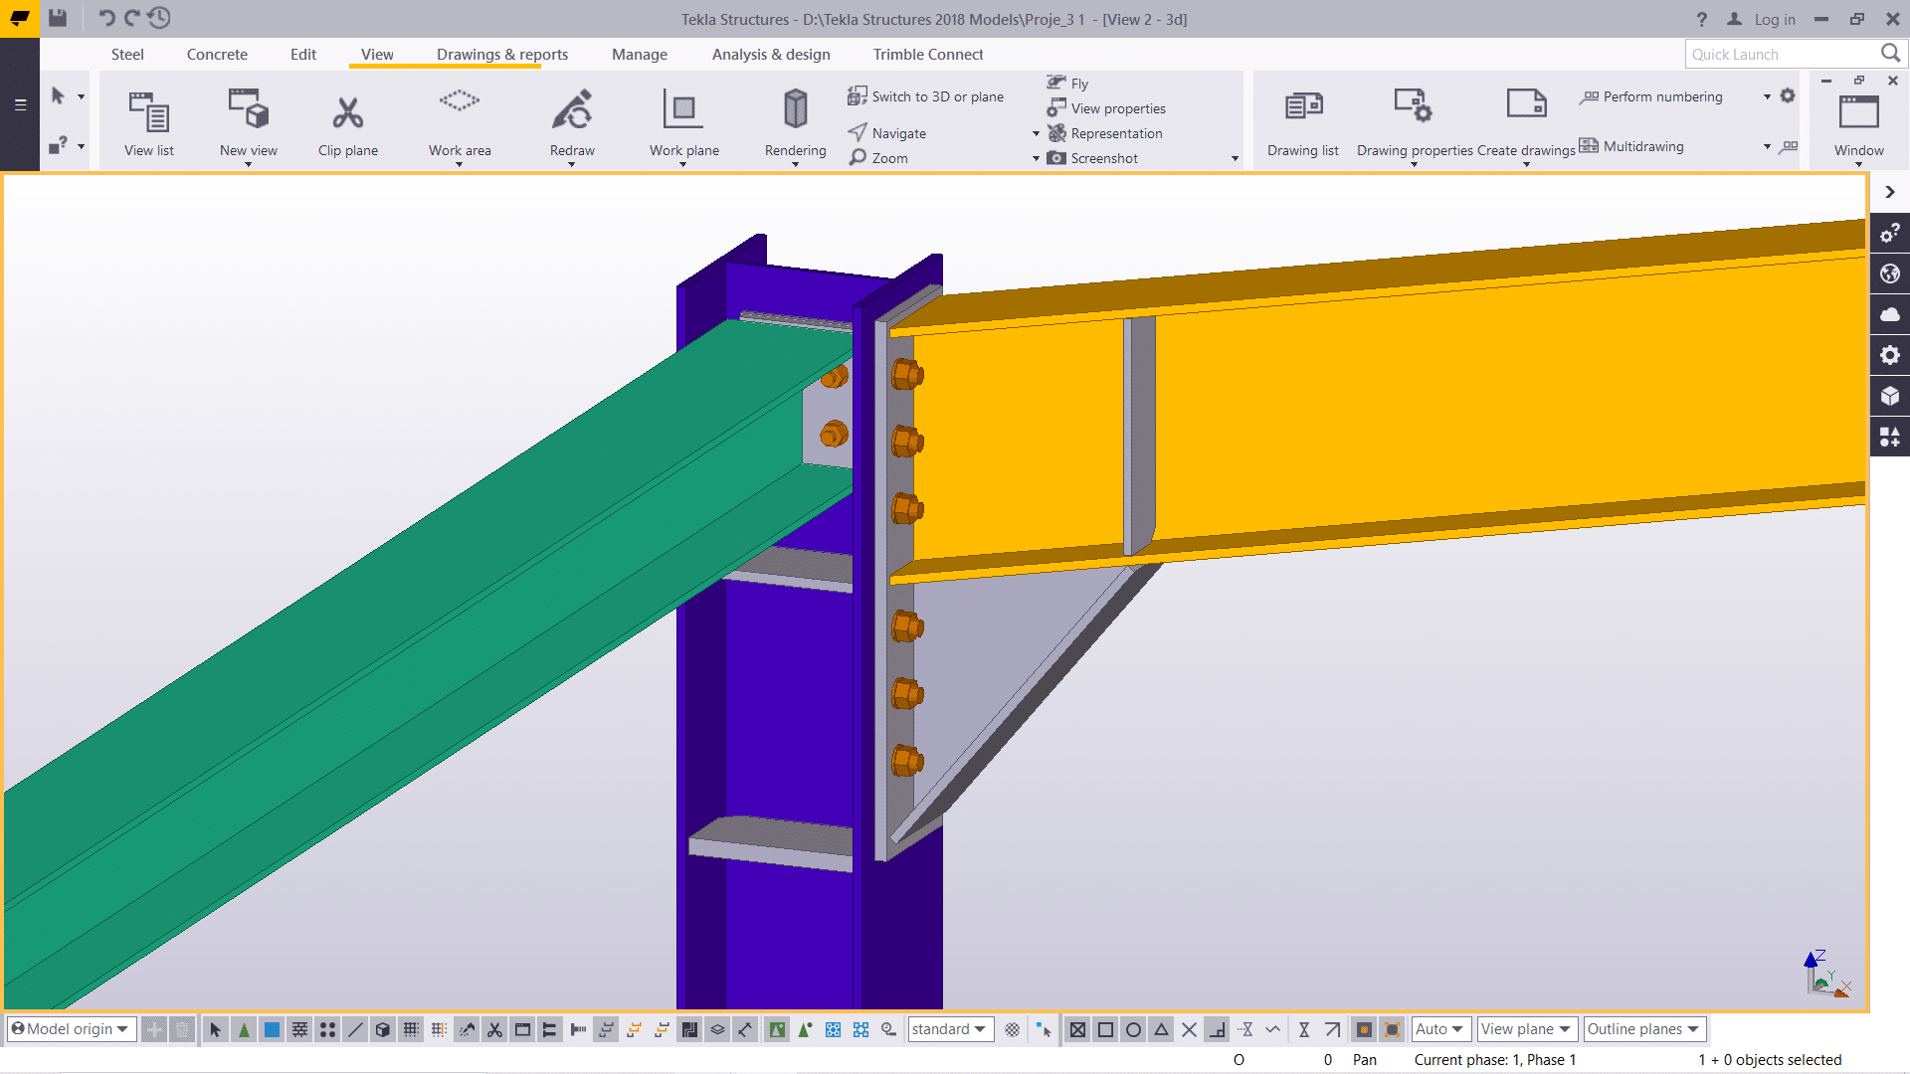Screen dimensions: 1910x1074
Task: Toggle the select components switch in selection toolbar
Action: [x=244, y=1030]
